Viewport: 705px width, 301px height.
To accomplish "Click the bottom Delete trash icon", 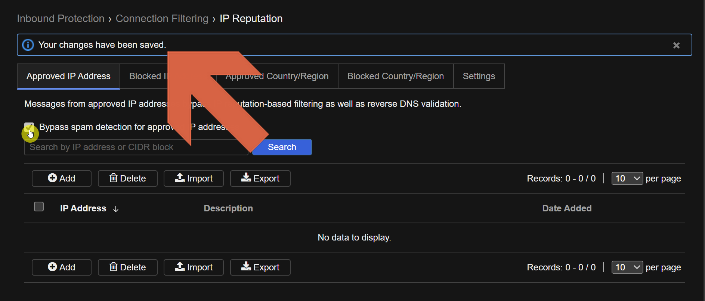I will click(x=113, y=267).
